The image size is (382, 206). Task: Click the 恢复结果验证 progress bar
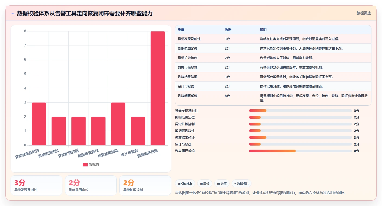[300, 137]
